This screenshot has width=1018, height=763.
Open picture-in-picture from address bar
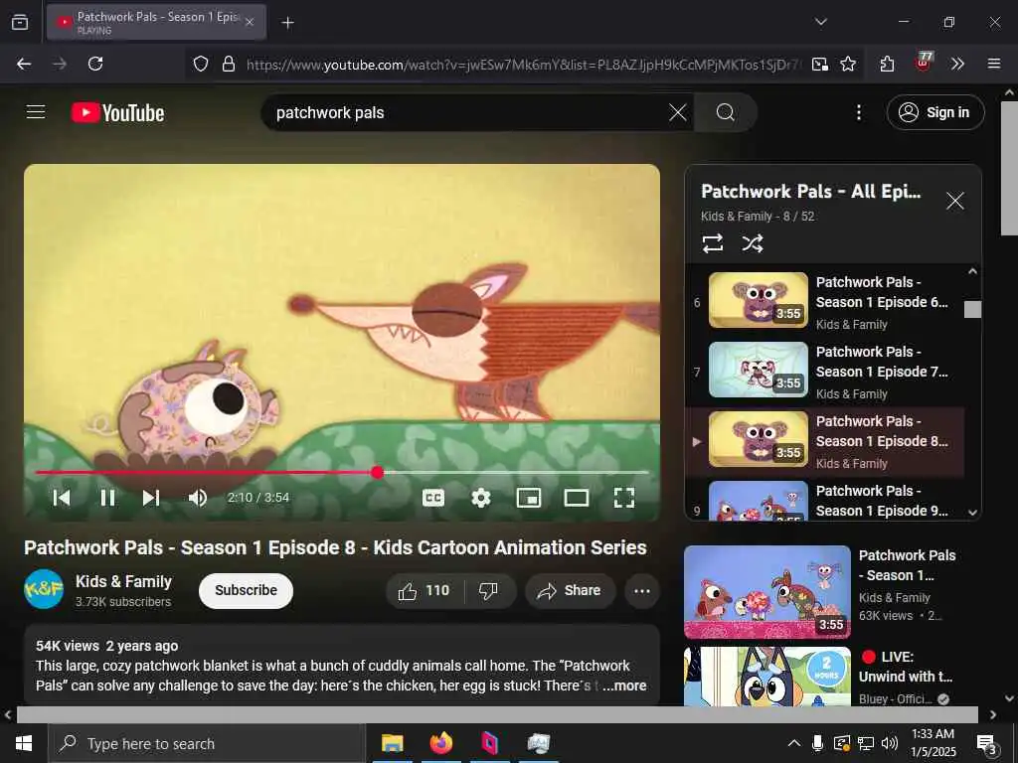coord(820,64)
